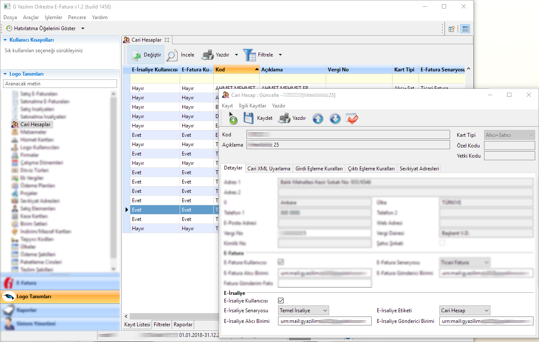Click the İncele magnifier icon
The image size is (539, 342).
pyautogui.click(x=172, y=55)
